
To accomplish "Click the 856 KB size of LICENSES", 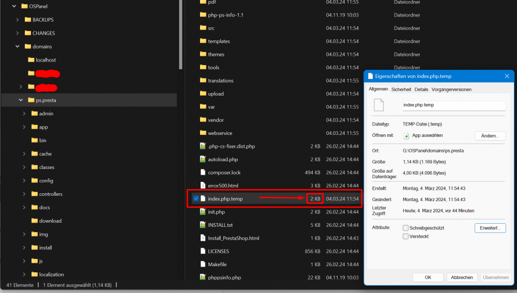I will click(x=312, y=251).
